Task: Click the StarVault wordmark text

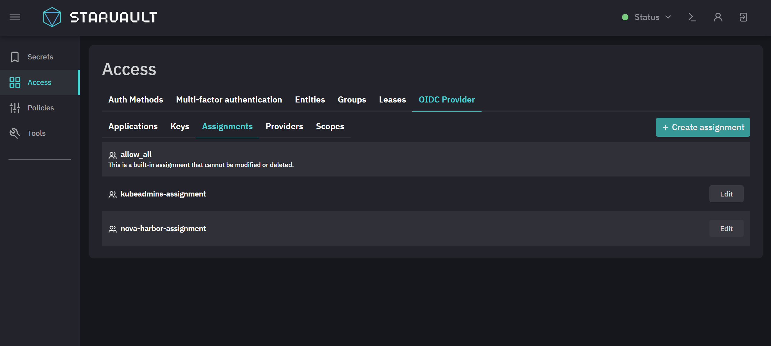Action: coord(113,17)
